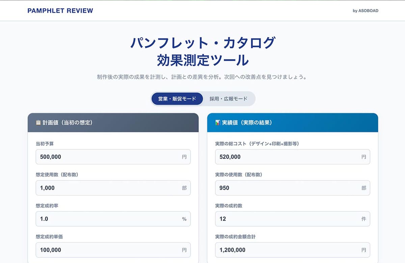Focus the 想定使用数（配布数） field with 1,000
Image resolution: width=405 pixels, height=263 pixels.
(x=113, y=188)
